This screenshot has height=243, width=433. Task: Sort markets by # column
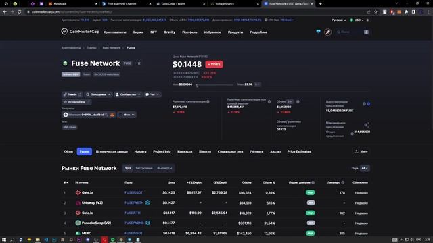click(66, 182)
